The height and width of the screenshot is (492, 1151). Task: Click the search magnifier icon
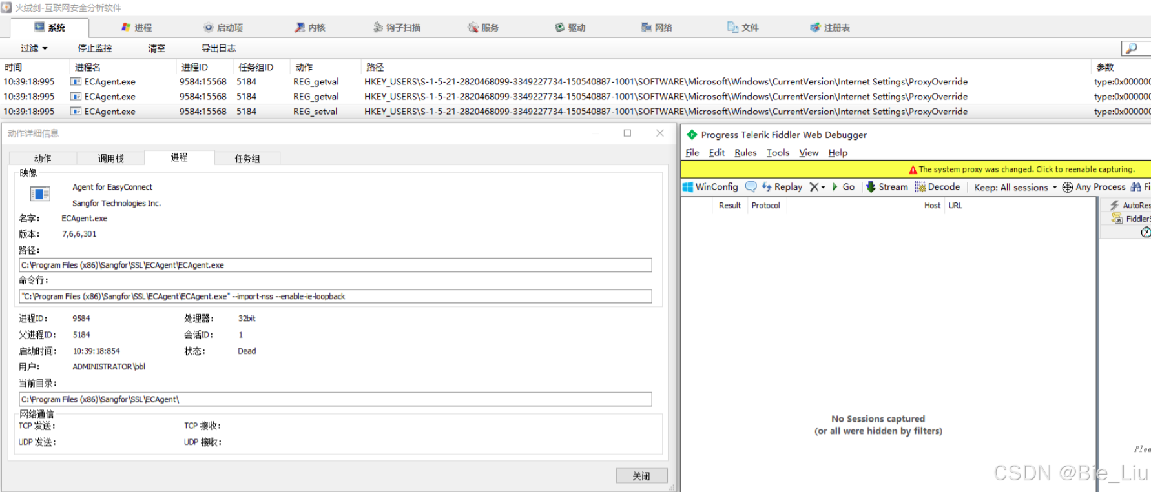coord(1132,48)
